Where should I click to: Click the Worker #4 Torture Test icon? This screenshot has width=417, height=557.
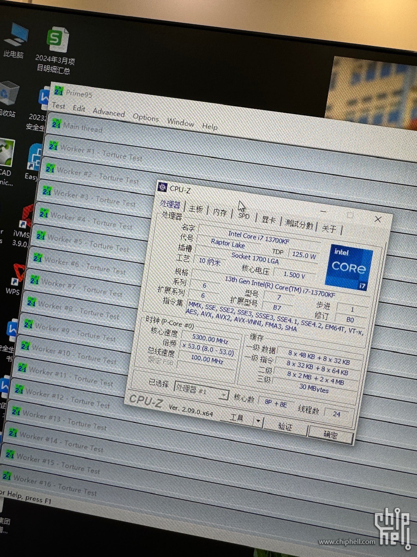pyautogui.click(x=44, y=213)
